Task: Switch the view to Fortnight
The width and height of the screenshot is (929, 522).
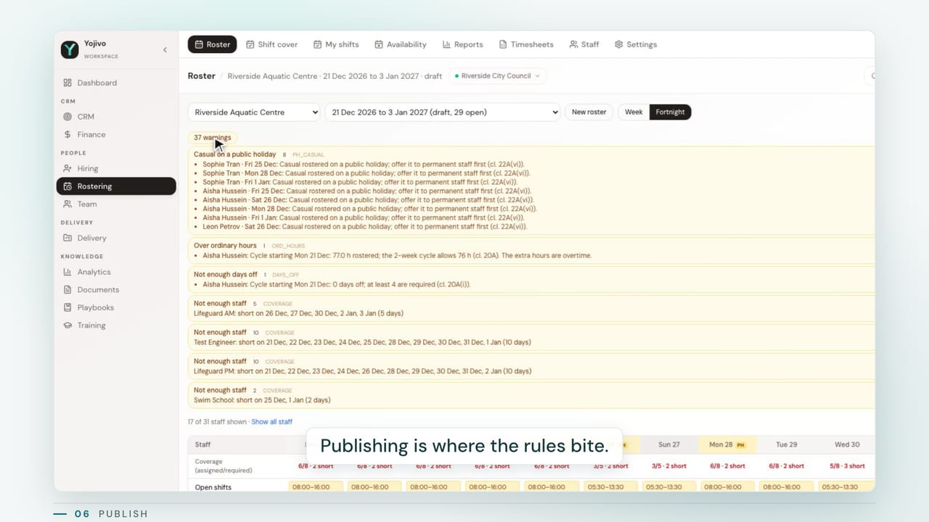Action: click(x=670, y=112)
